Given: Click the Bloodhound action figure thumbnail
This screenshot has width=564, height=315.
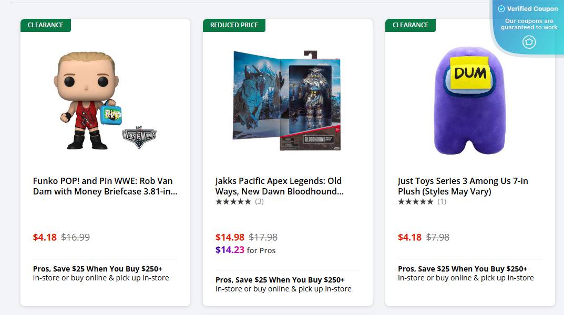Looking at the screenshot, I should pyautogui.click(x=287, y=100).
